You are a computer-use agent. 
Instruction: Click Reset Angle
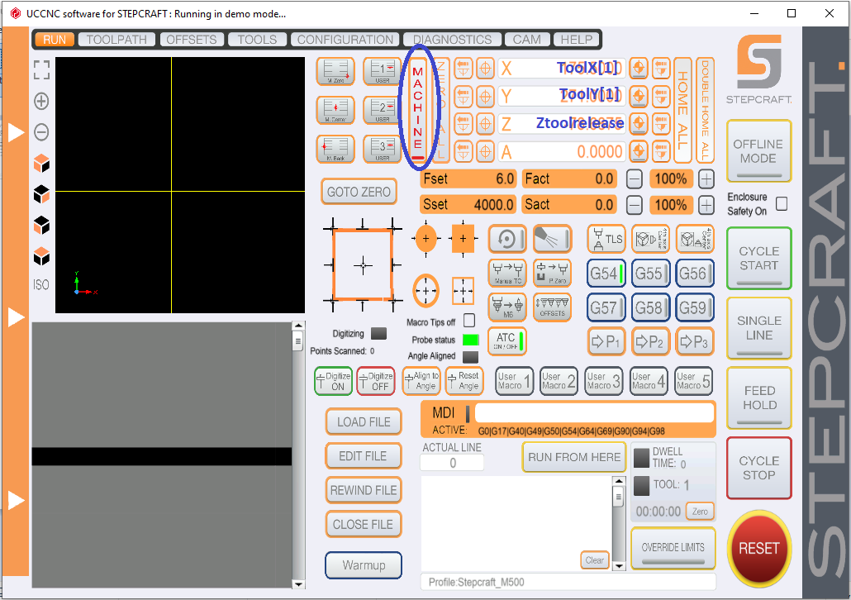tap(464, 381)
